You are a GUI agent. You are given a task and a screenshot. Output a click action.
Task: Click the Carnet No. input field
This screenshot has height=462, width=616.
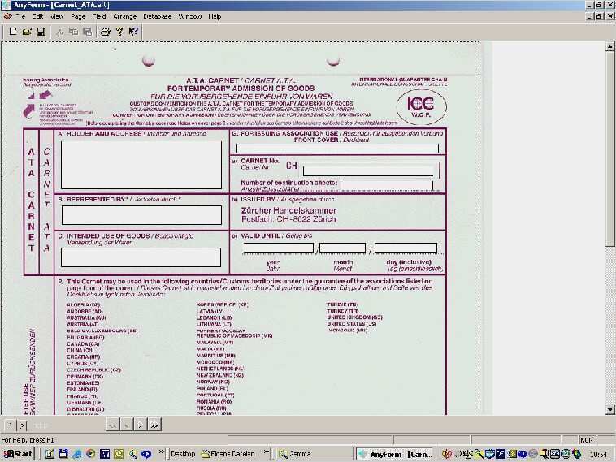(369, 171)
